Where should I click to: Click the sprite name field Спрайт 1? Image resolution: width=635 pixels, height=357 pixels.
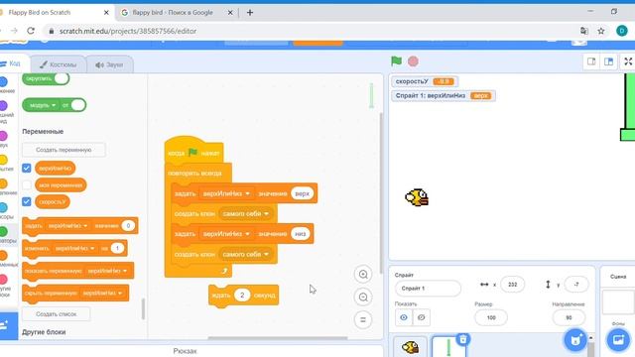[428, 289]
